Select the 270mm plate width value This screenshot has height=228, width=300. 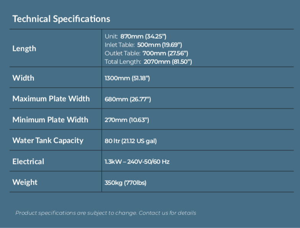click(x=126, y=120)
